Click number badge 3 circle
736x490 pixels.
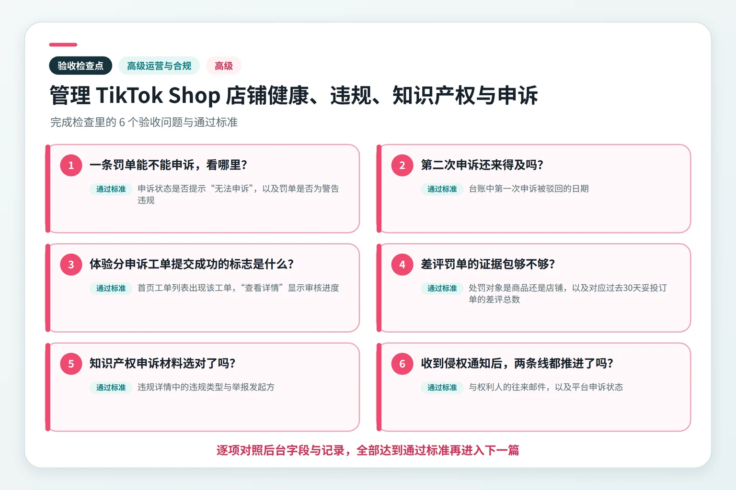[x=71, y=265]
